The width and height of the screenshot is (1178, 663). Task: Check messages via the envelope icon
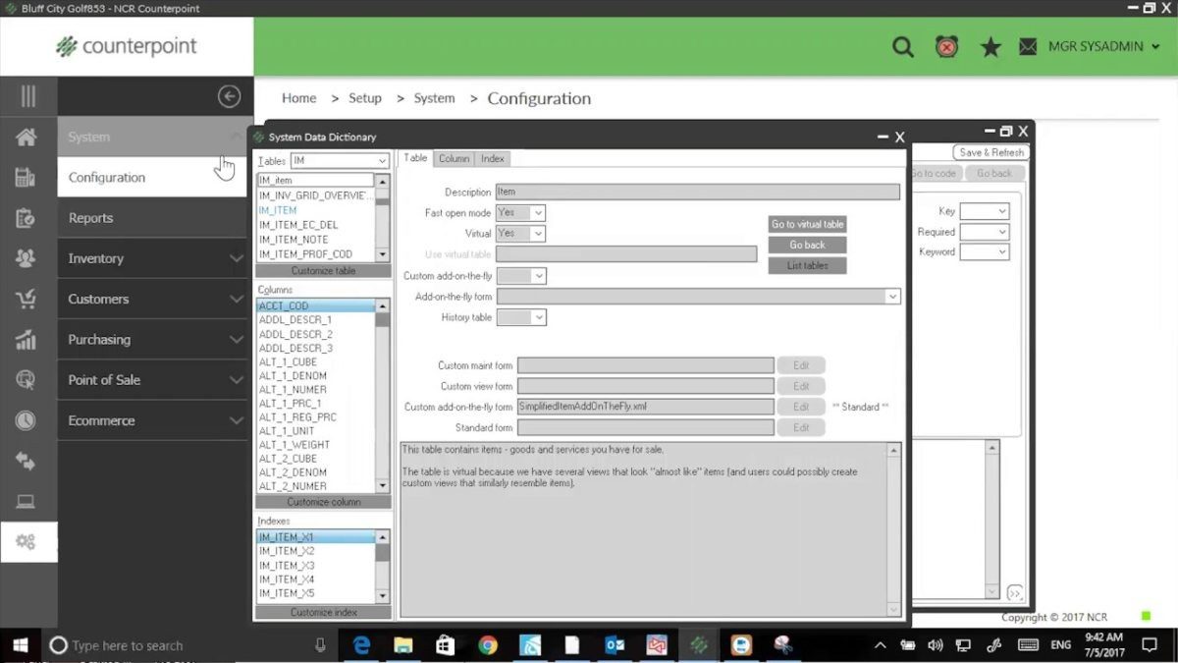coord(1027,46)
